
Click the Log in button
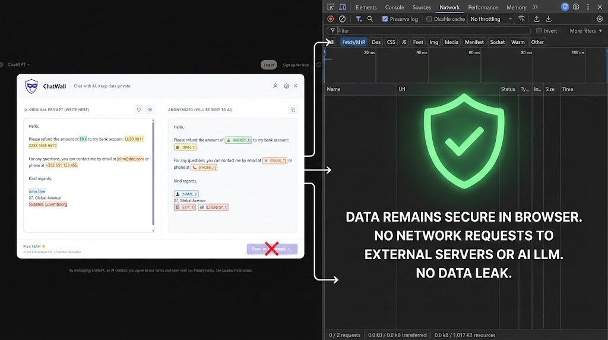tap(269, 65)
